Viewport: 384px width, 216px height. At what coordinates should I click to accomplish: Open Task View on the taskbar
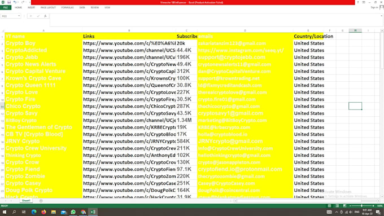[x=24, y=212]
